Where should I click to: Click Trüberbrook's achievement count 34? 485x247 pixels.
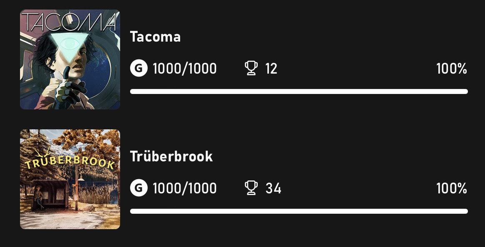[274, 188]
